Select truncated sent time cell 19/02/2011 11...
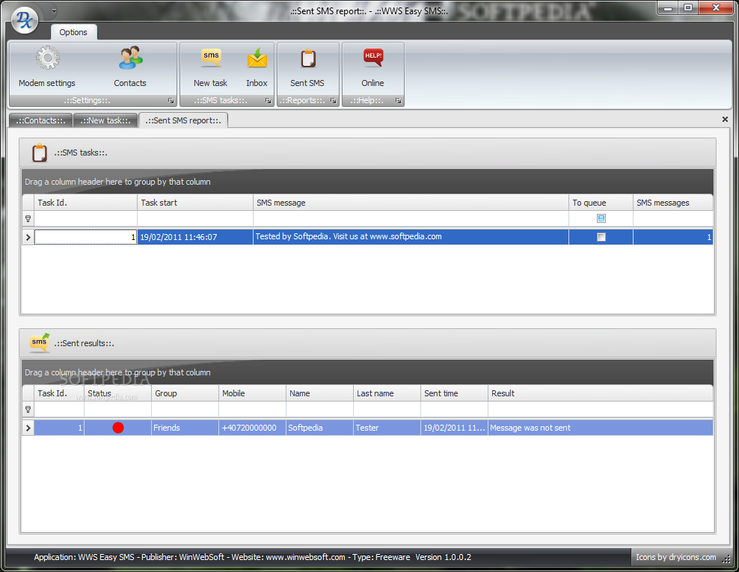The height and width of the screenshot is (572, 739). 454,428
